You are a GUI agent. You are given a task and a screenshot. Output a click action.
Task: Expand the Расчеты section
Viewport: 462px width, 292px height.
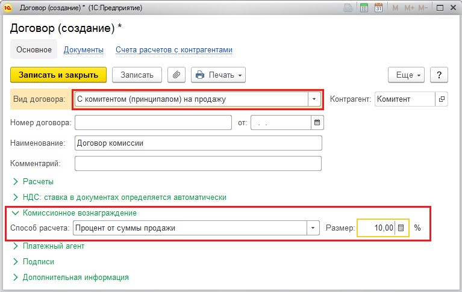coord(38,181)
